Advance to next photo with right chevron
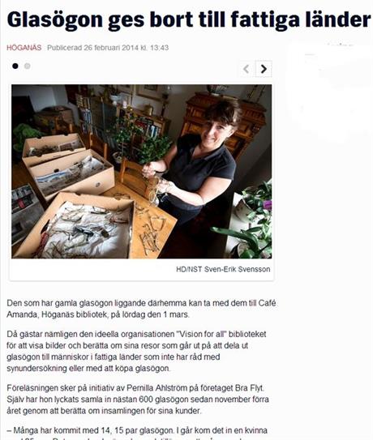The width and height of the screenshot is (373, 440). click(x=264, y=69)
